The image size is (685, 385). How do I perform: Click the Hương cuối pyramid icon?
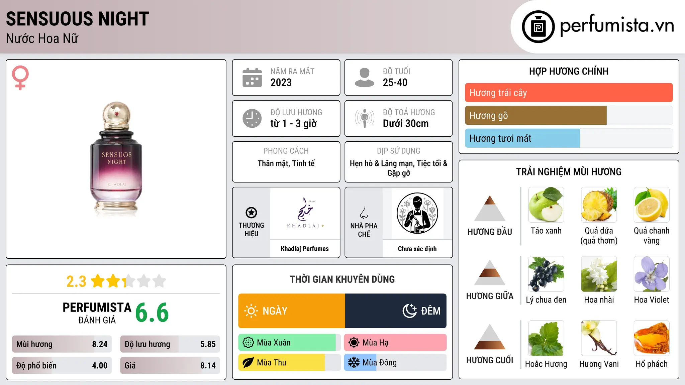(x=490, y=337)
